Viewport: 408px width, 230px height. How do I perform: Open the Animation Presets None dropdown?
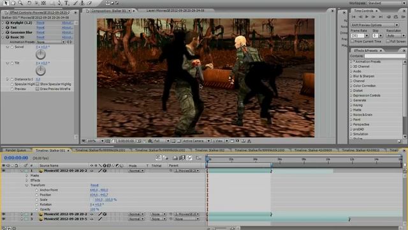click(x=51, y=42)
